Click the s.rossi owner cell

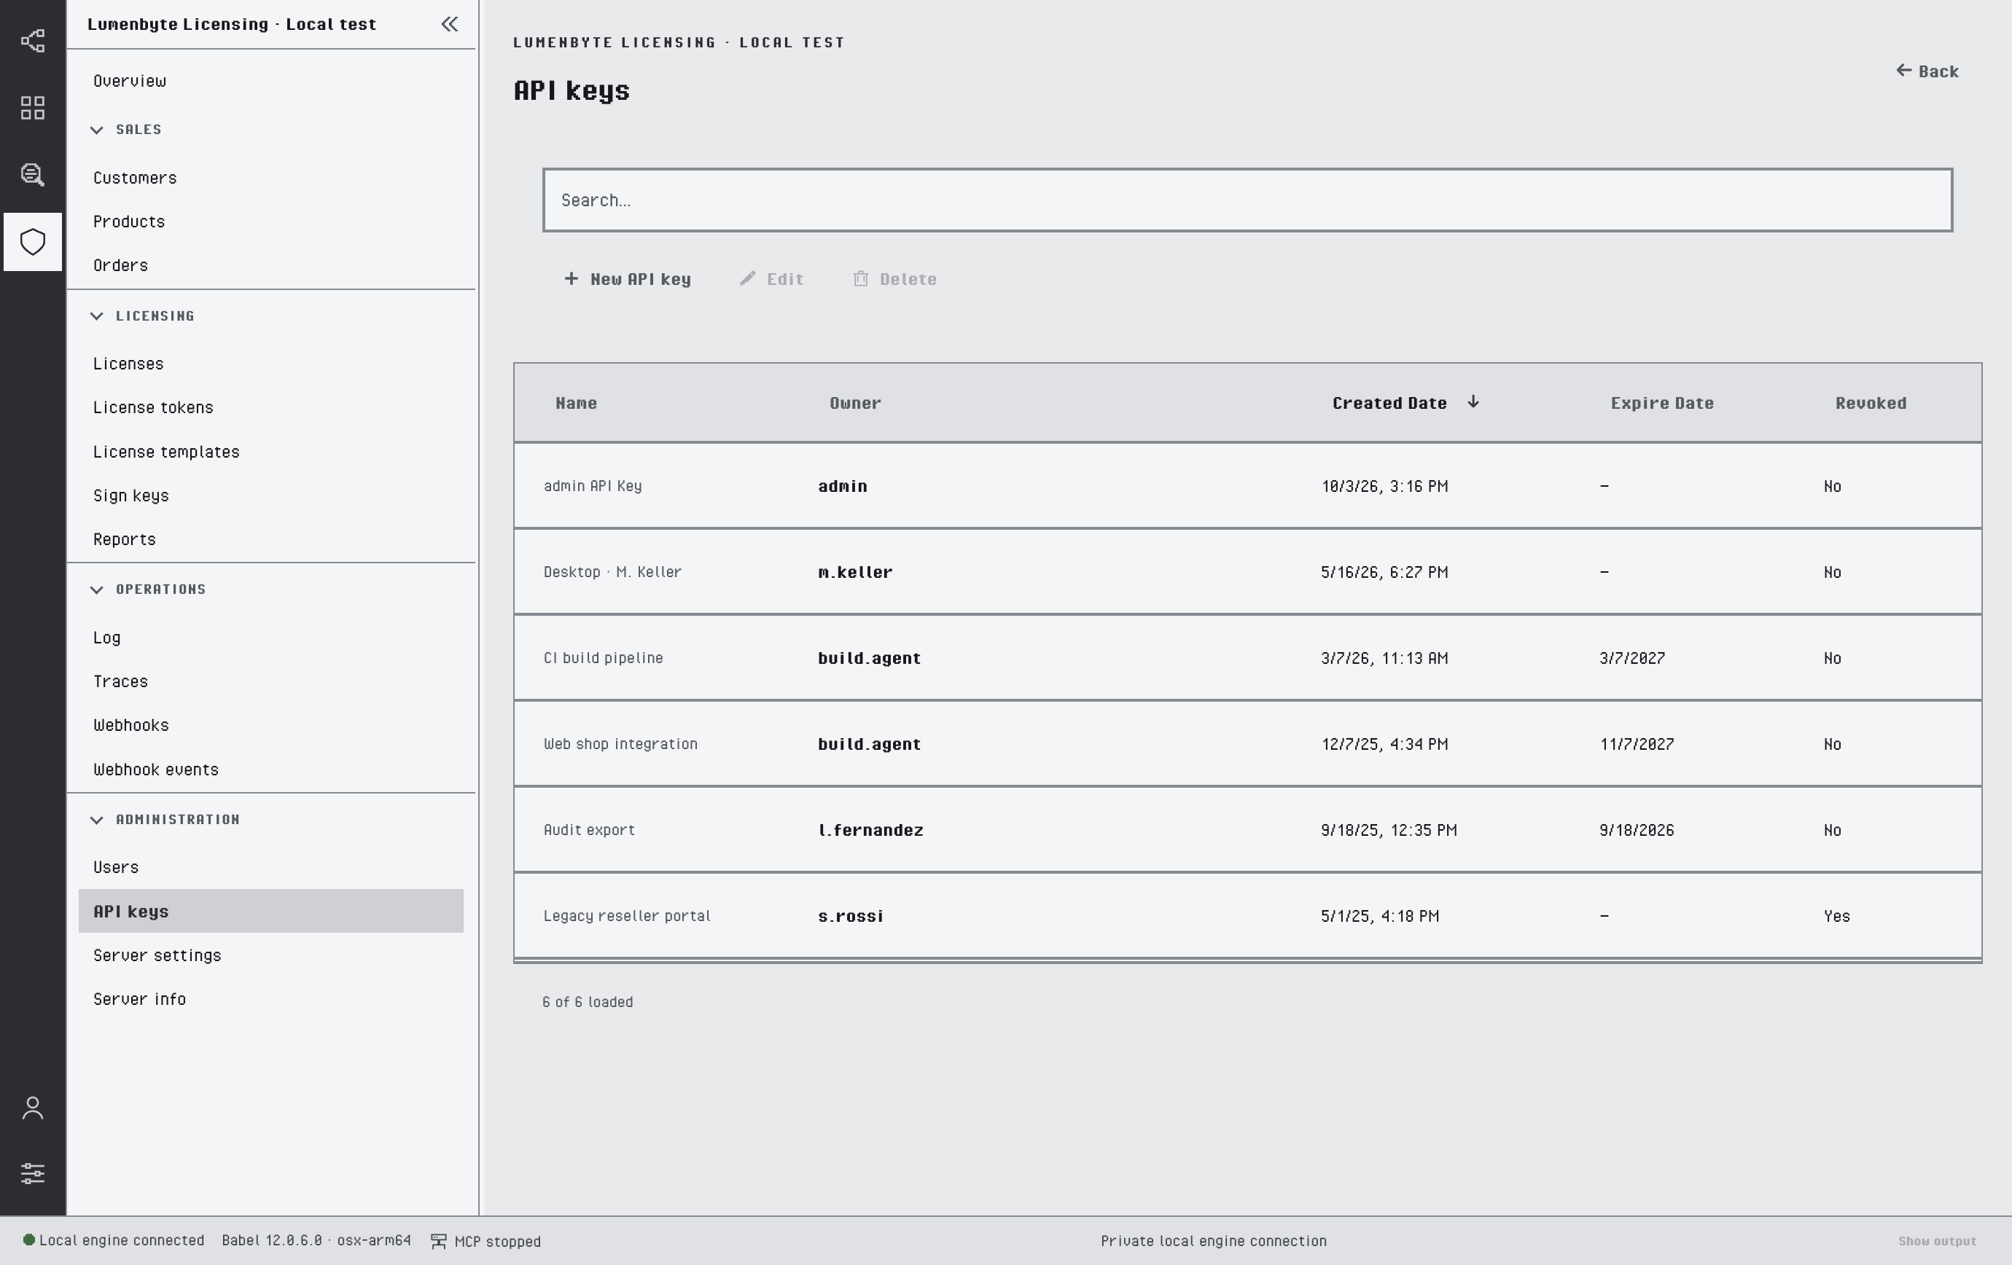click(851, 916)
